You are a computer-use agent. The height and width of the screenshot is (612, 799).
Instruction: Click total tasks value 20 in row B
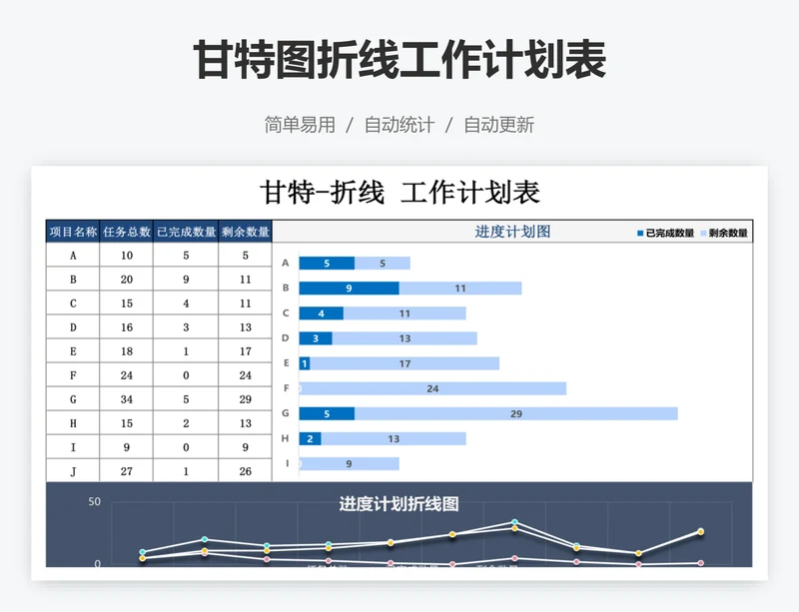click(127, 280)
